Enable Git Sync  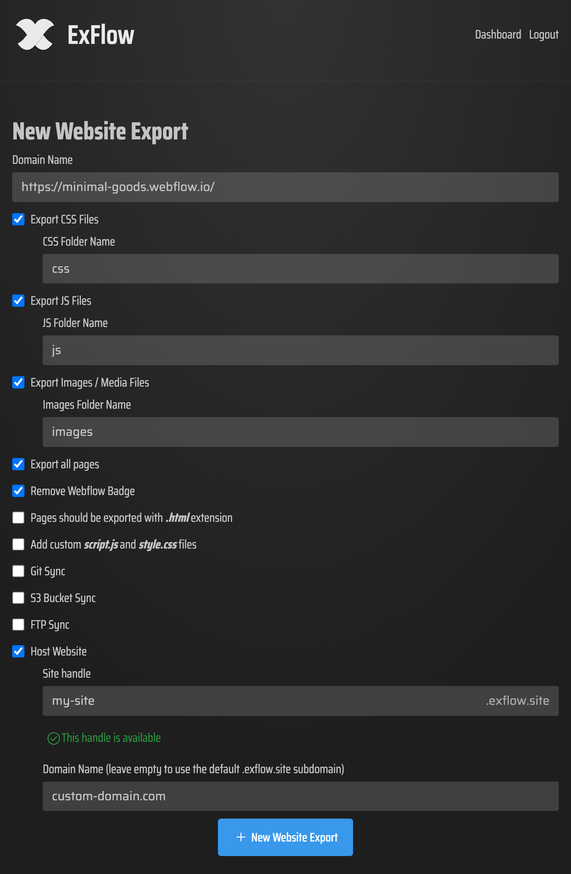[18, 571]
